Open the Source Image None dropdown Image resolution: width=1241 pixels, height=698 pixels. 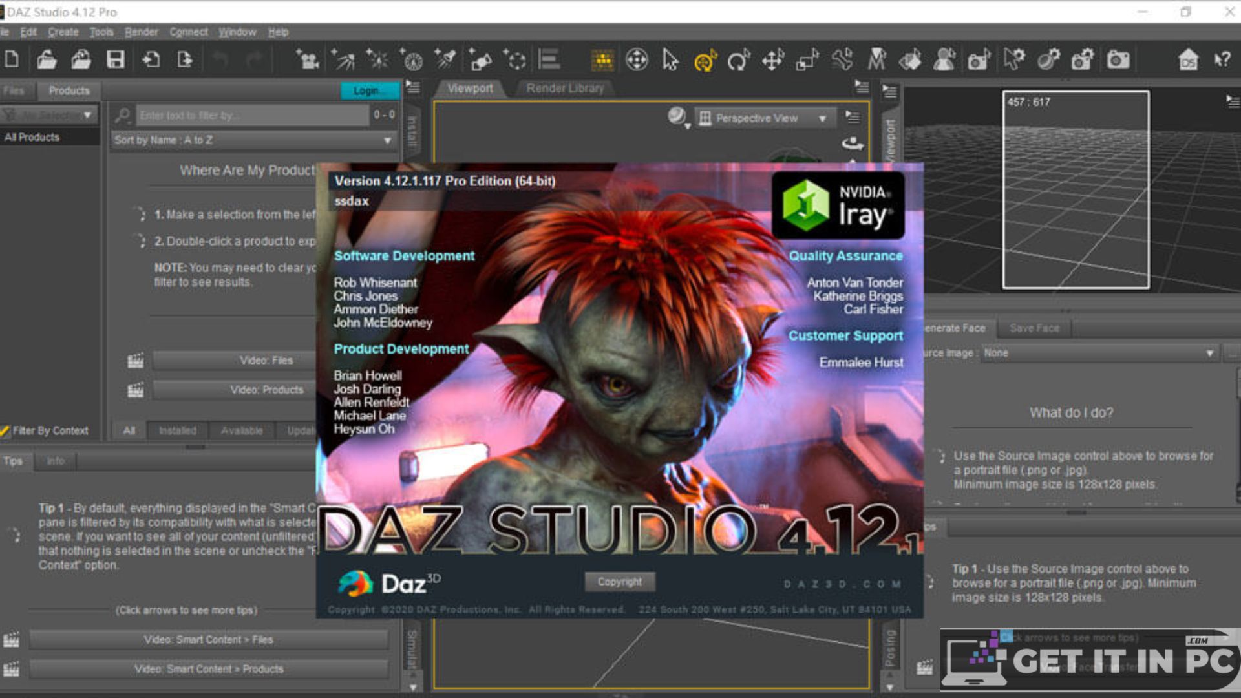[1099, 353]
